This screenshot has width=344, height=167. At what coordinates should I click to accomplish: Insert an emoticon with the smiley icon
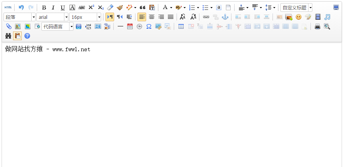coord(299,17)
